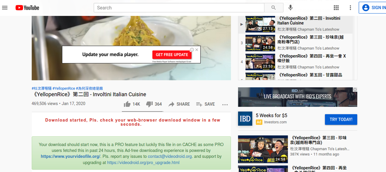Open hashtag #杜汶澤喱騷
The height and width of the screenshot is (172, 386).
(x=42, y=89)
